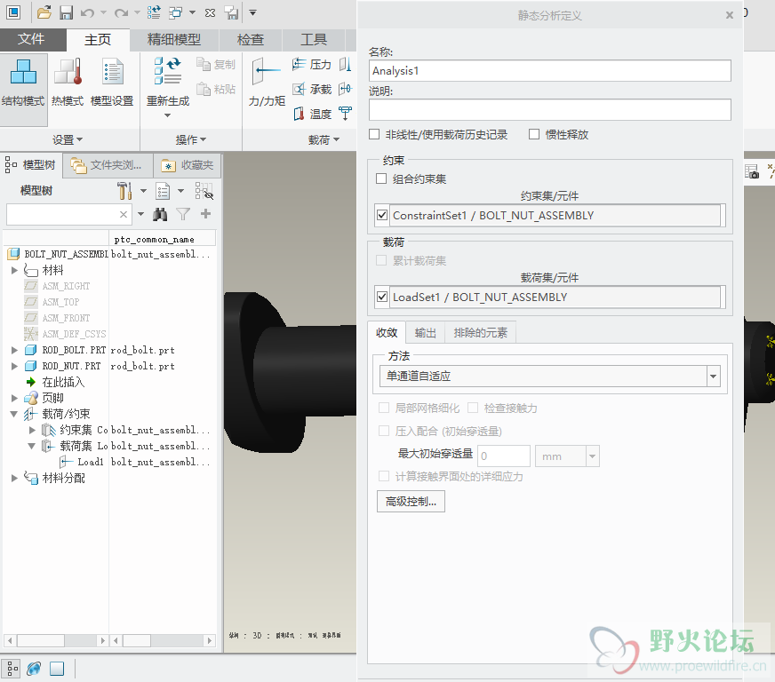Select the 结构模式 (Structure Mode) icon

click(23, 82)
